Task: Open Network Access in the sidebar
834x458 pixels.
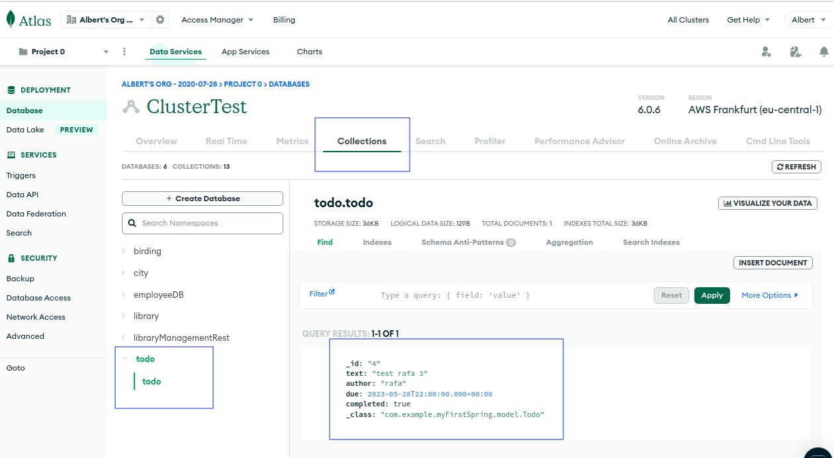Action: tap(36, 317)
